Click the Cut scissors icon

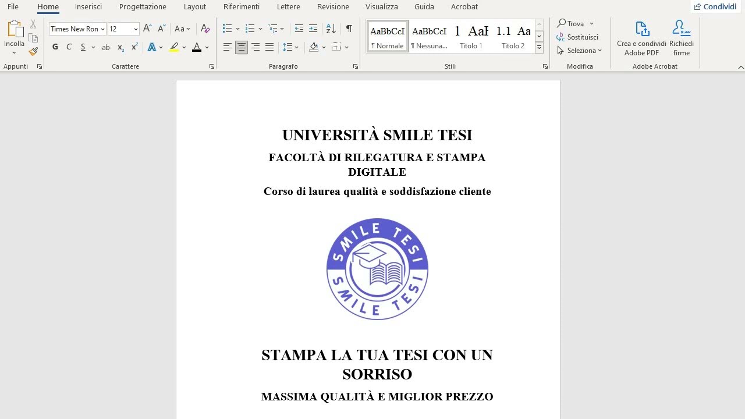point(33,24)
